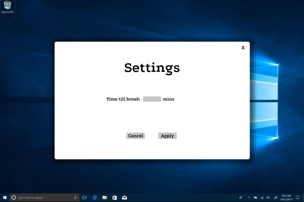Open the Microsoft Store taskbar icon
This screenshot has width=304, height=202.
(115, 198)
